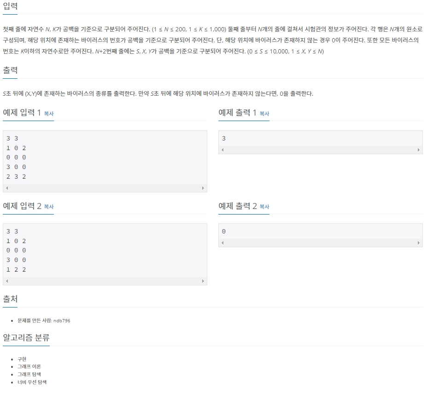Click left scroll arrow of sample input 1 box
This screenshot has height=395, width=439.
[x=7, y=188]
